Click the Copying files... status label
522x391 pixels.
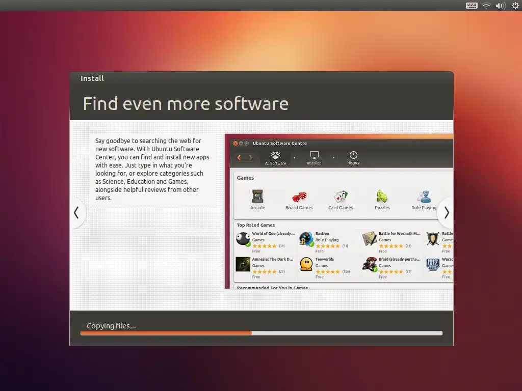coord(111,326)
